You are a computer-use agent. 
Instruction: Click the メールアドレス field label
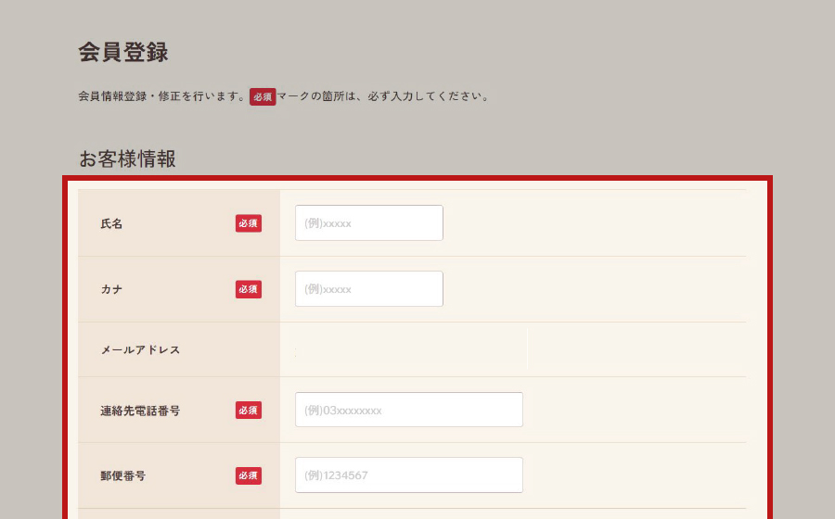click(x=140, y=350)
